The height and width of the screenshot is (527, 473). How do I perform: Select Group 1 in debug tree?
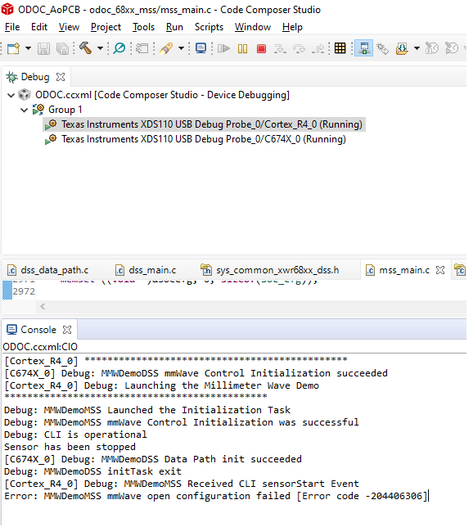[65, 110]
